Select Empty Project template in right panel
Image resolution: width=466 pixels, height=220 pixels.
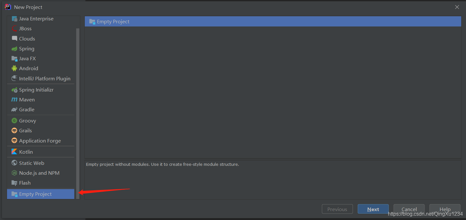coord(273,22)
